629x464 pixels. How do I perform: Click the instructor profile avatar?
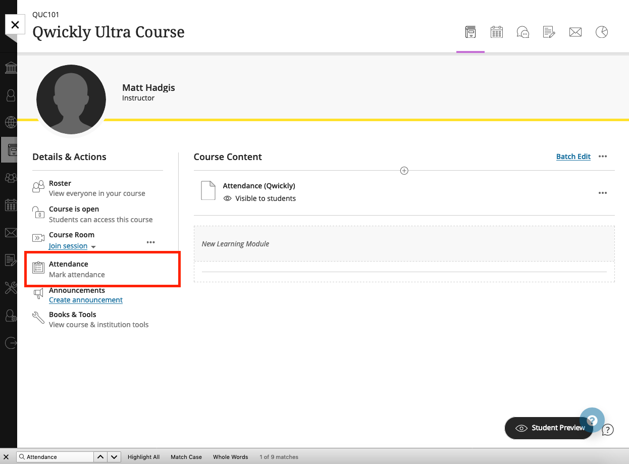click(71, 99)
